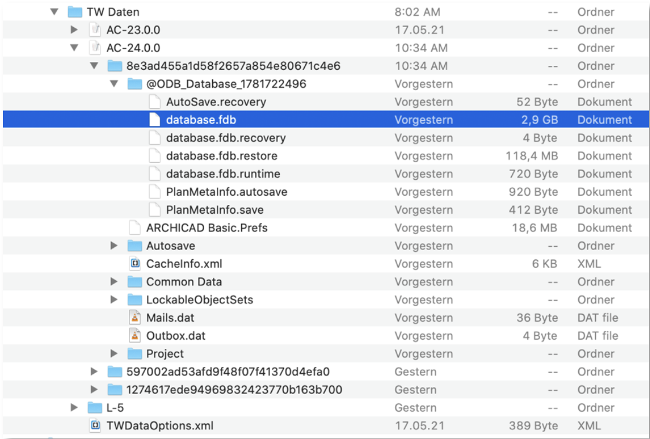Click the PlanMetaInfo.autosave document icon
The width and height of the screenshot is (650, 439).
154,192
